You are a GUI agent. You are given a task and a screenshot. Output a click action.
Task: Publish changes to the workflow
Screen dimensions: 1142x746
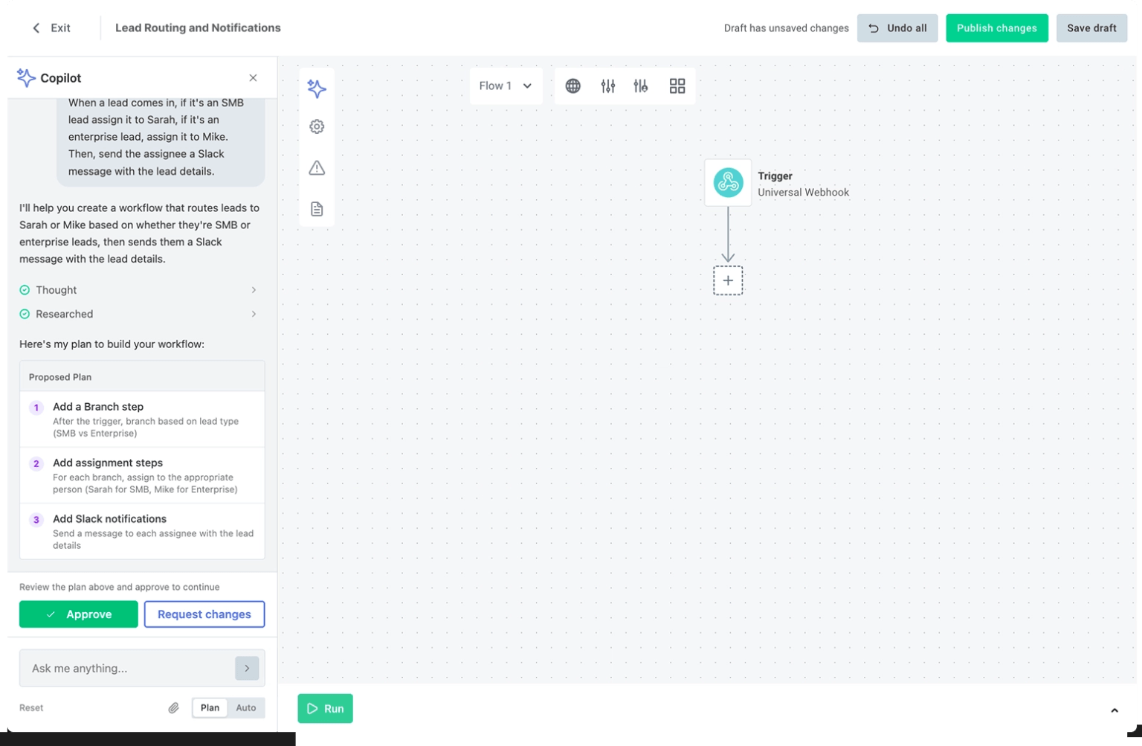coord(997,28)
